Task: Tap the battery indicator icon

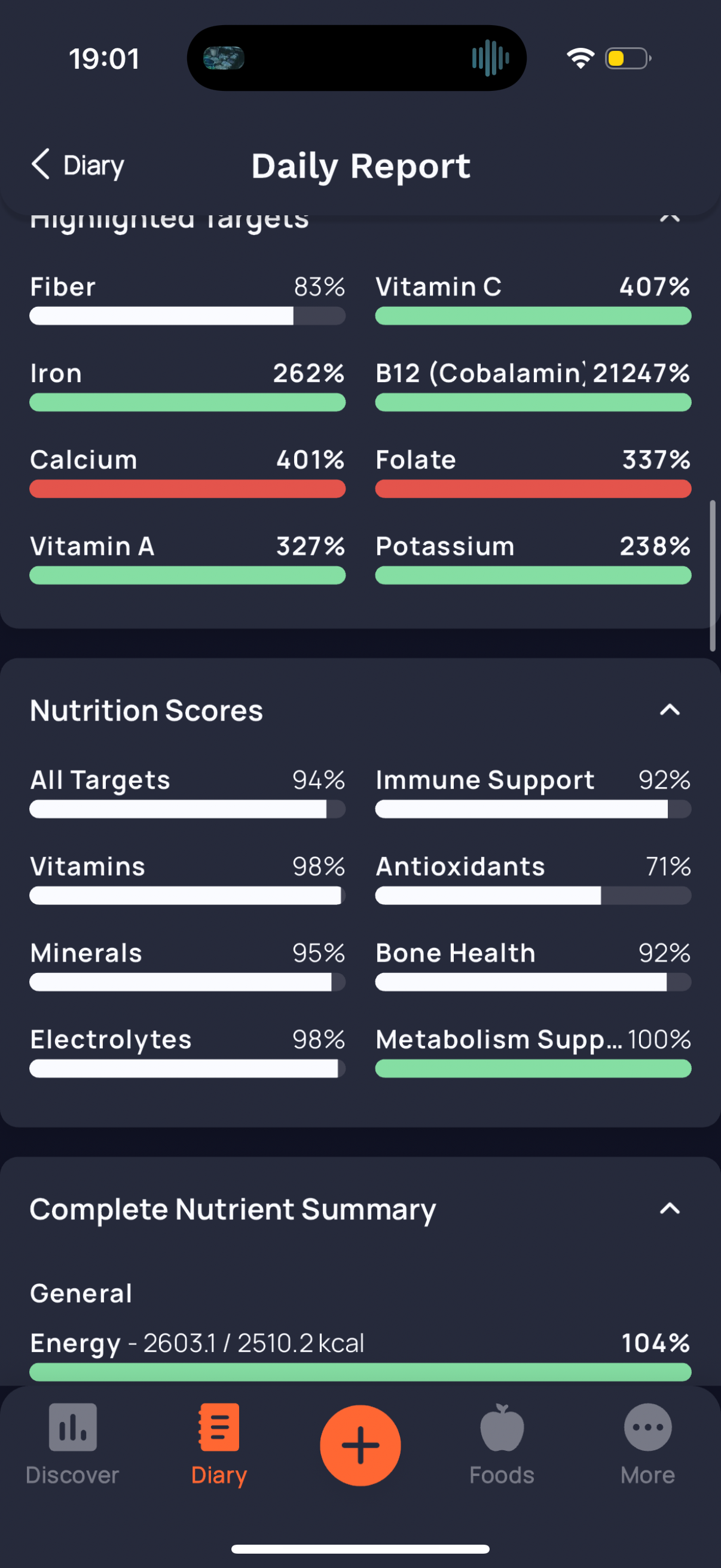Action: pyautogui.click(x=628, y=59)
